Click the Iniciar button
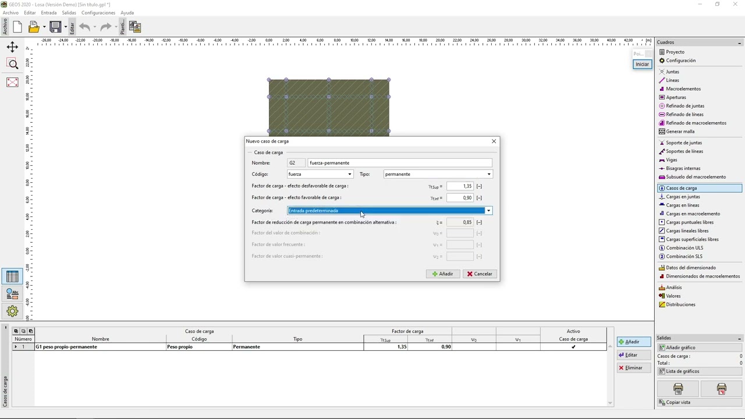Viewport: 745px width, 419px height. 642,64
